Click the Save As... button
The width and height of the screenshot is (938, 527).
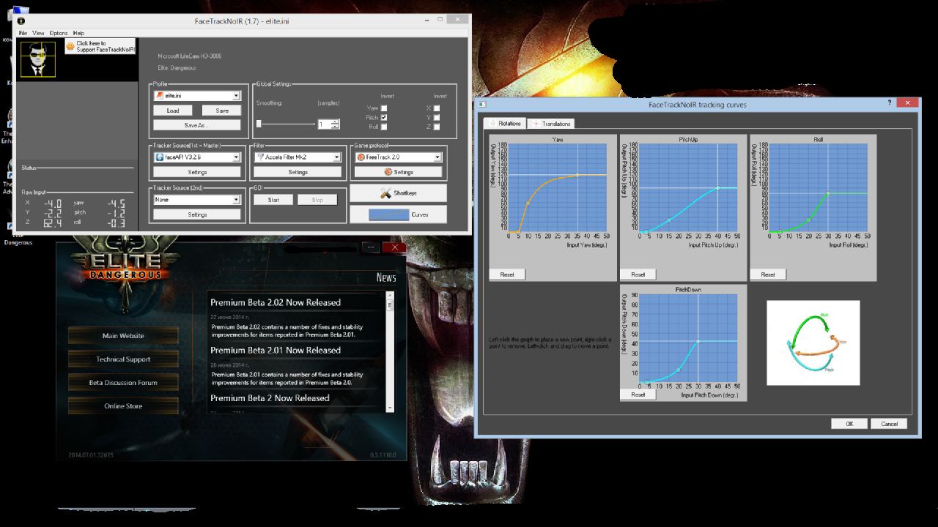tap(197, 125)
